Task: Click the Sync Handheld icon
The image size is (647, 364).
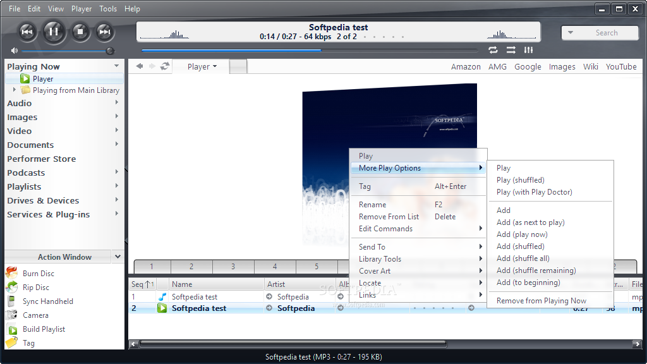Action: (11, 301)
